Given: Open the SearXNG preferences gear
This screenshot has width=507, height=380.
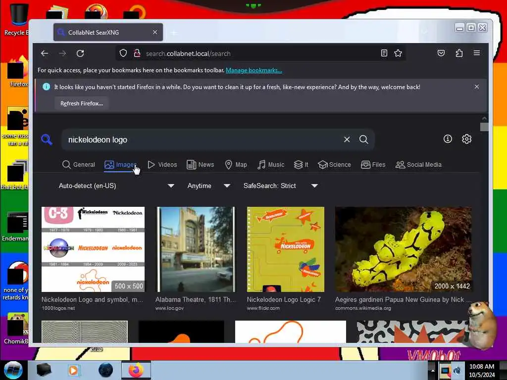Looking at the screenshot, I should 466,139.
